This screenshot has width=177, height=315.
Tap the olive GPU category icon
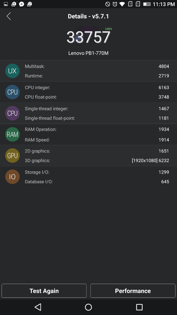[12, 155]
